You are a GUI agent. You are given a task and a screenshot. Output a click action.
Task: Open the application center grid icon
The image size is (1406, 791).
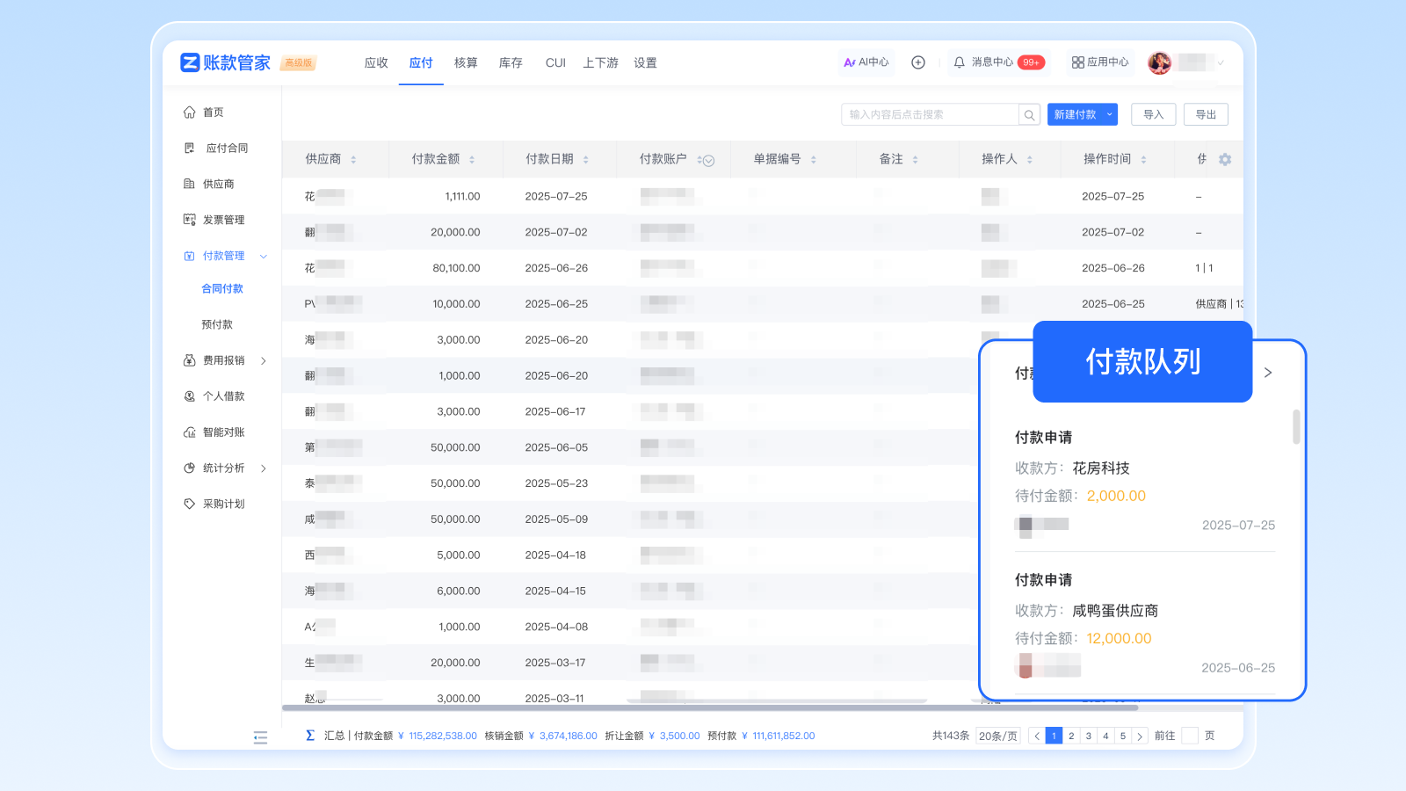[1077, 62]
